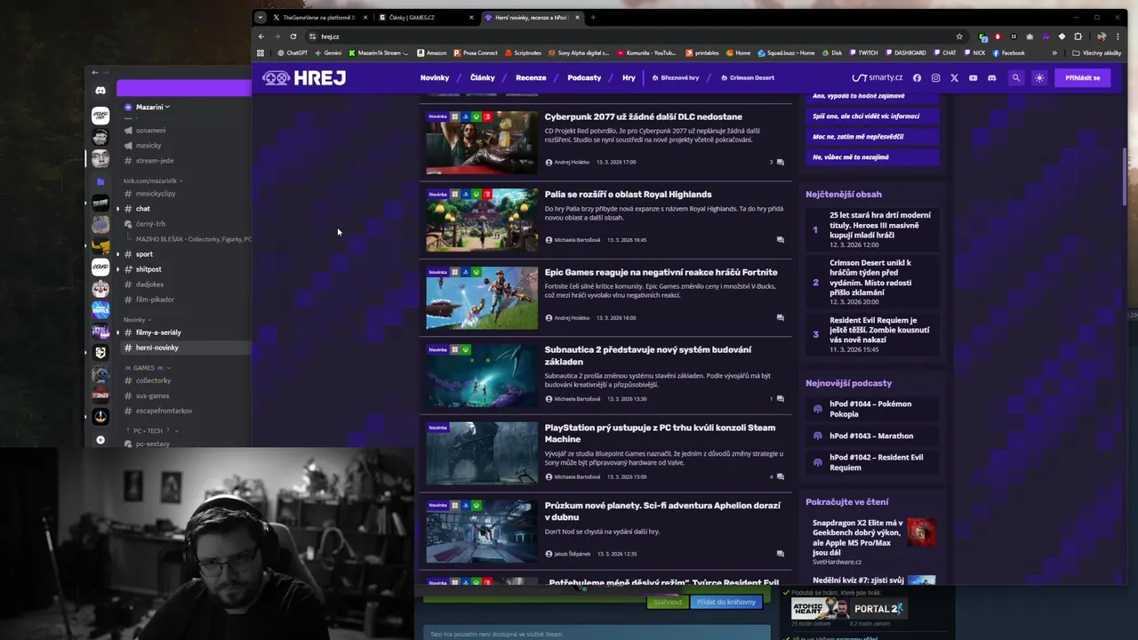This screenshot has height=640, width=1138.
Task: Open ChatGPT bookmark
Action: [x=293, y=52]
